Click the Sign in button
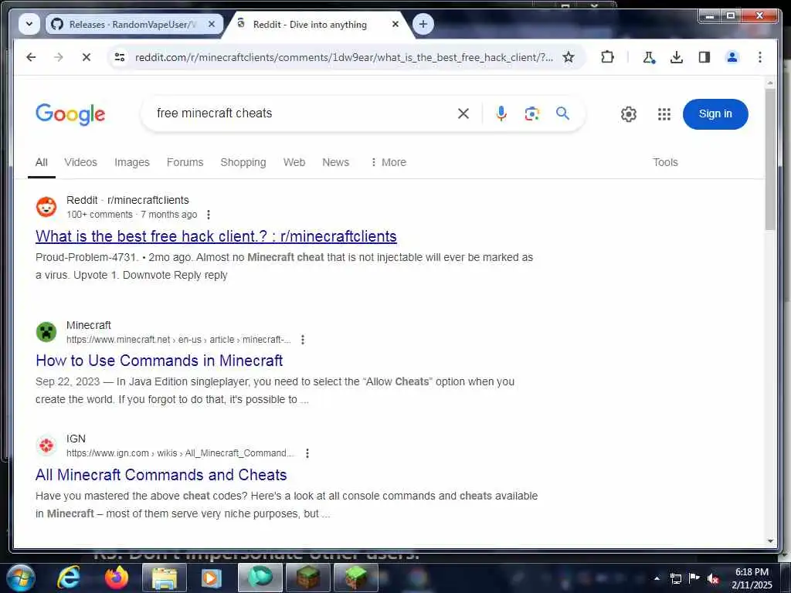The image size is (791, 593). tap(715, 114)
